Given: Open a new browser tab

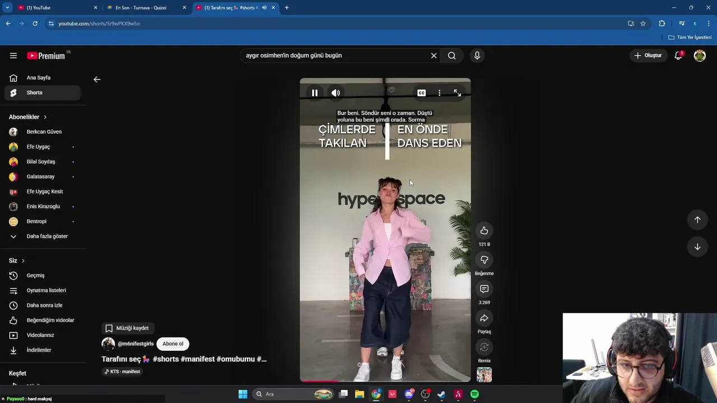Looking at the screenshot, I should pos(286,8).
